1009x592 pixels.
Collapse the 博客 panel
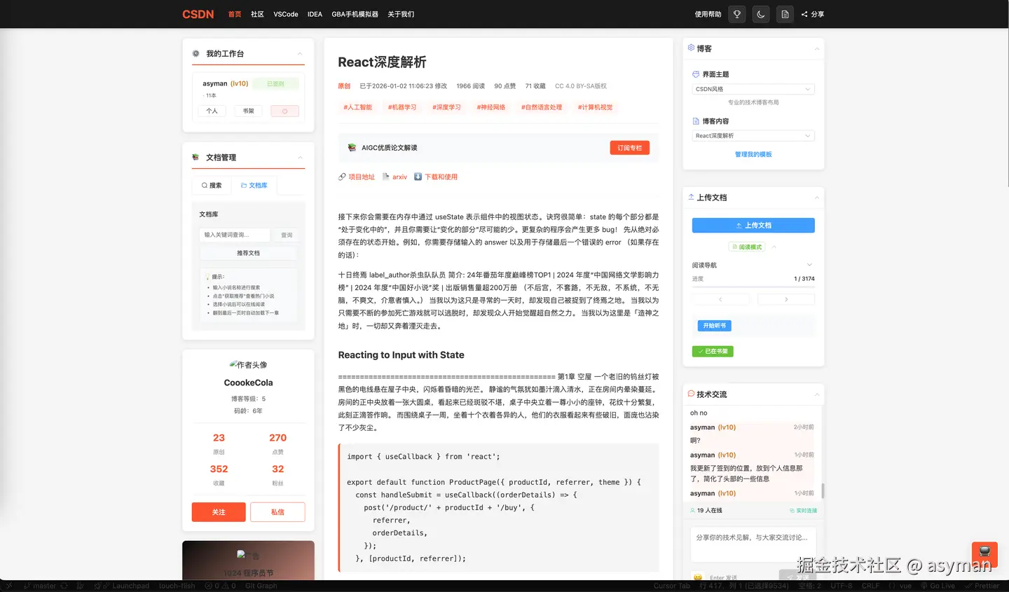(x=817, y=49)
